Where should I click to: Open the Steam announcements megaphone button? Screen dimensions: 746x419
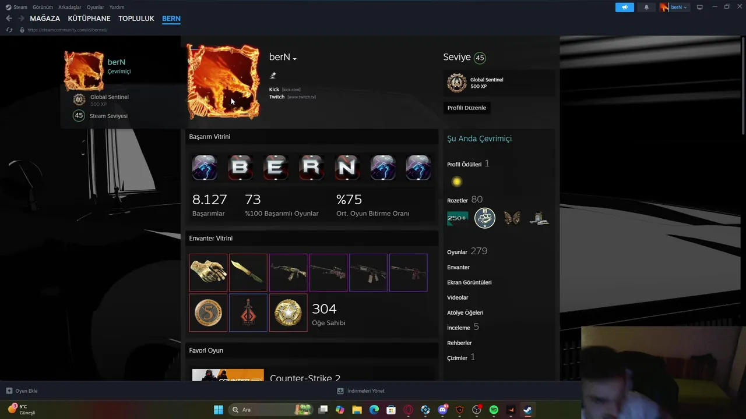click(x=624, y=7)
